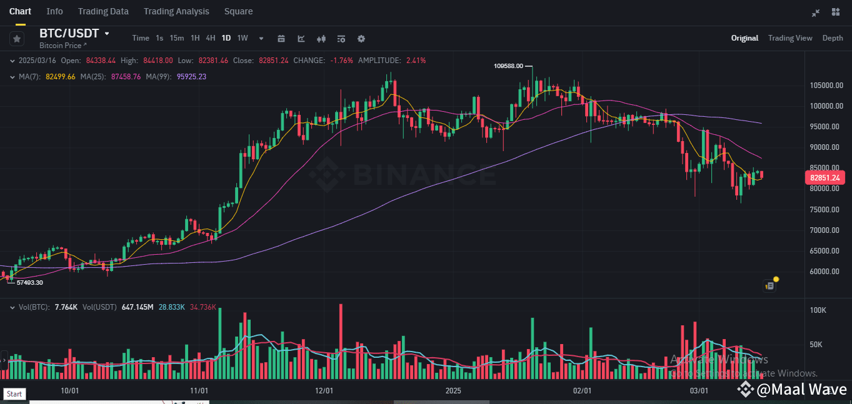Click the Vol(USDT) value 647.145M
The width and height of the screenshot is (852, 404).
click(x=138, y=307)
